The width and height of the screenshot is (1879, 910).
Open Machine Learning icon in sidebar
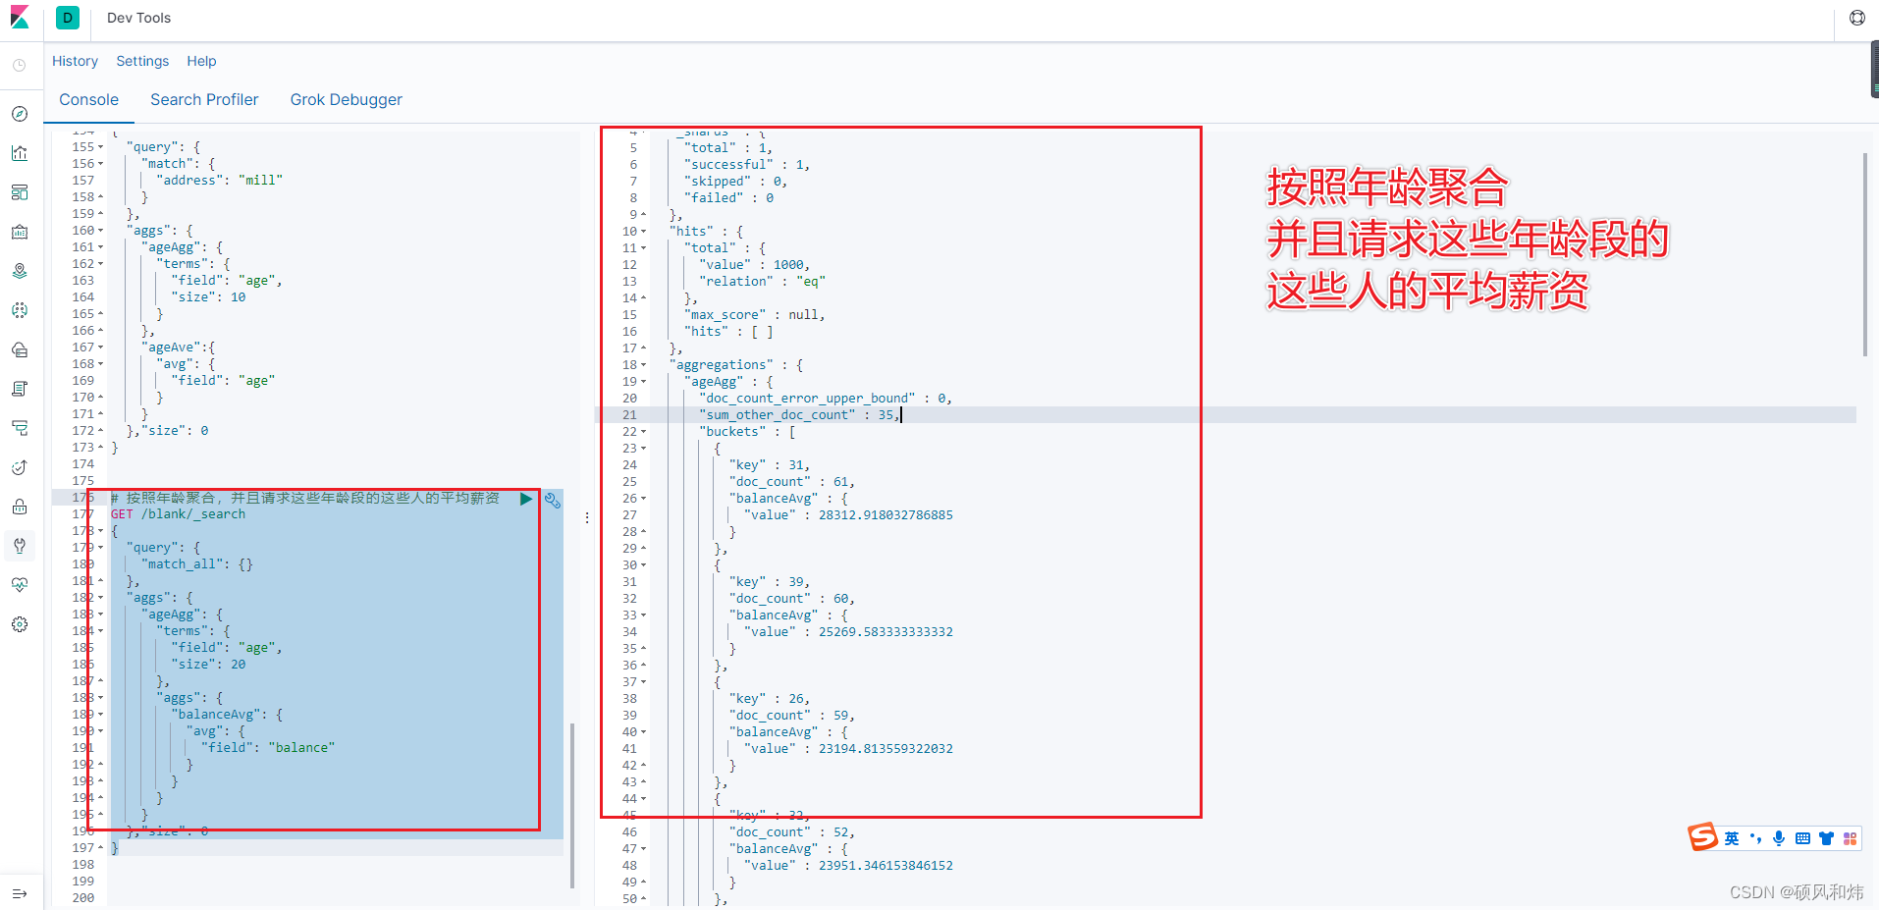point(20,310)
